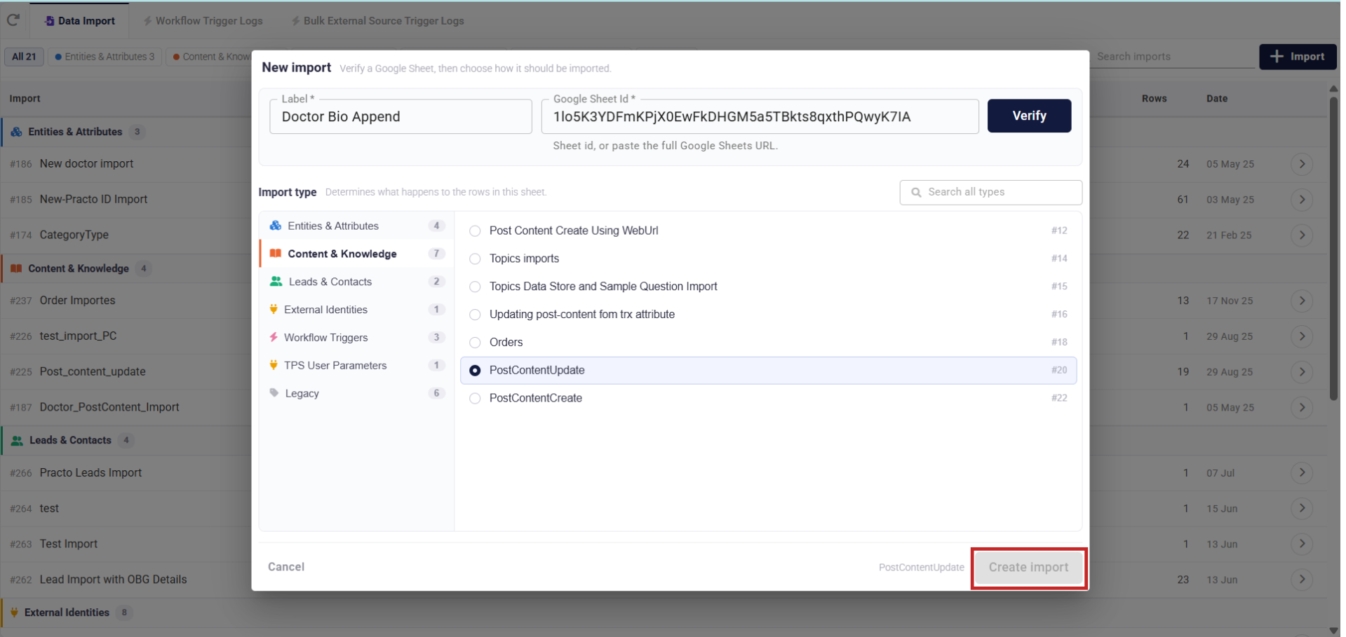Image resolution: width=1346 pixels, height=637 pixels.
Task: Click the search magnifier icon in Search all types
Action: coord(916,192)
